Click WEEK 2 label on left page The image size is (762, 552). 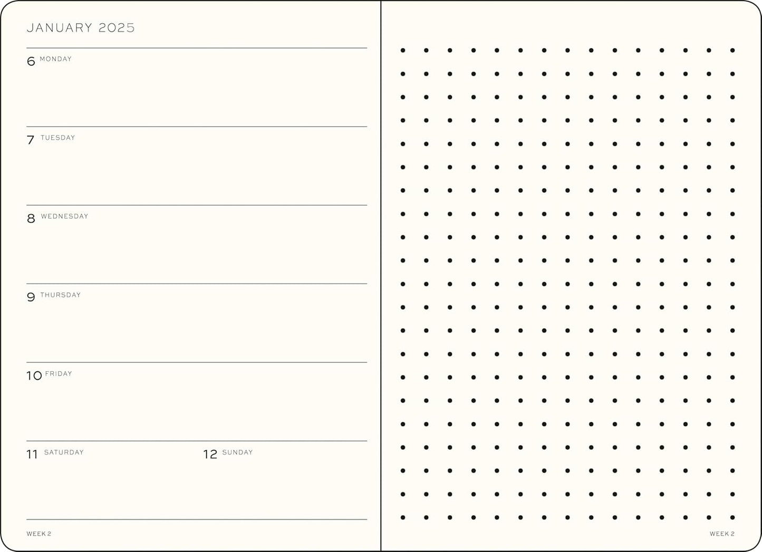pos(39,534)
